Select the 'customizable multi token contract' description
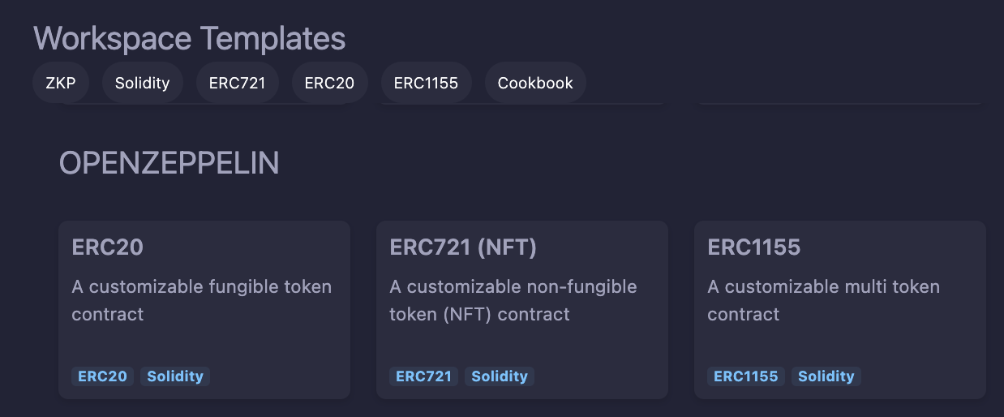 pyautogui.click(x=823, y=300)
